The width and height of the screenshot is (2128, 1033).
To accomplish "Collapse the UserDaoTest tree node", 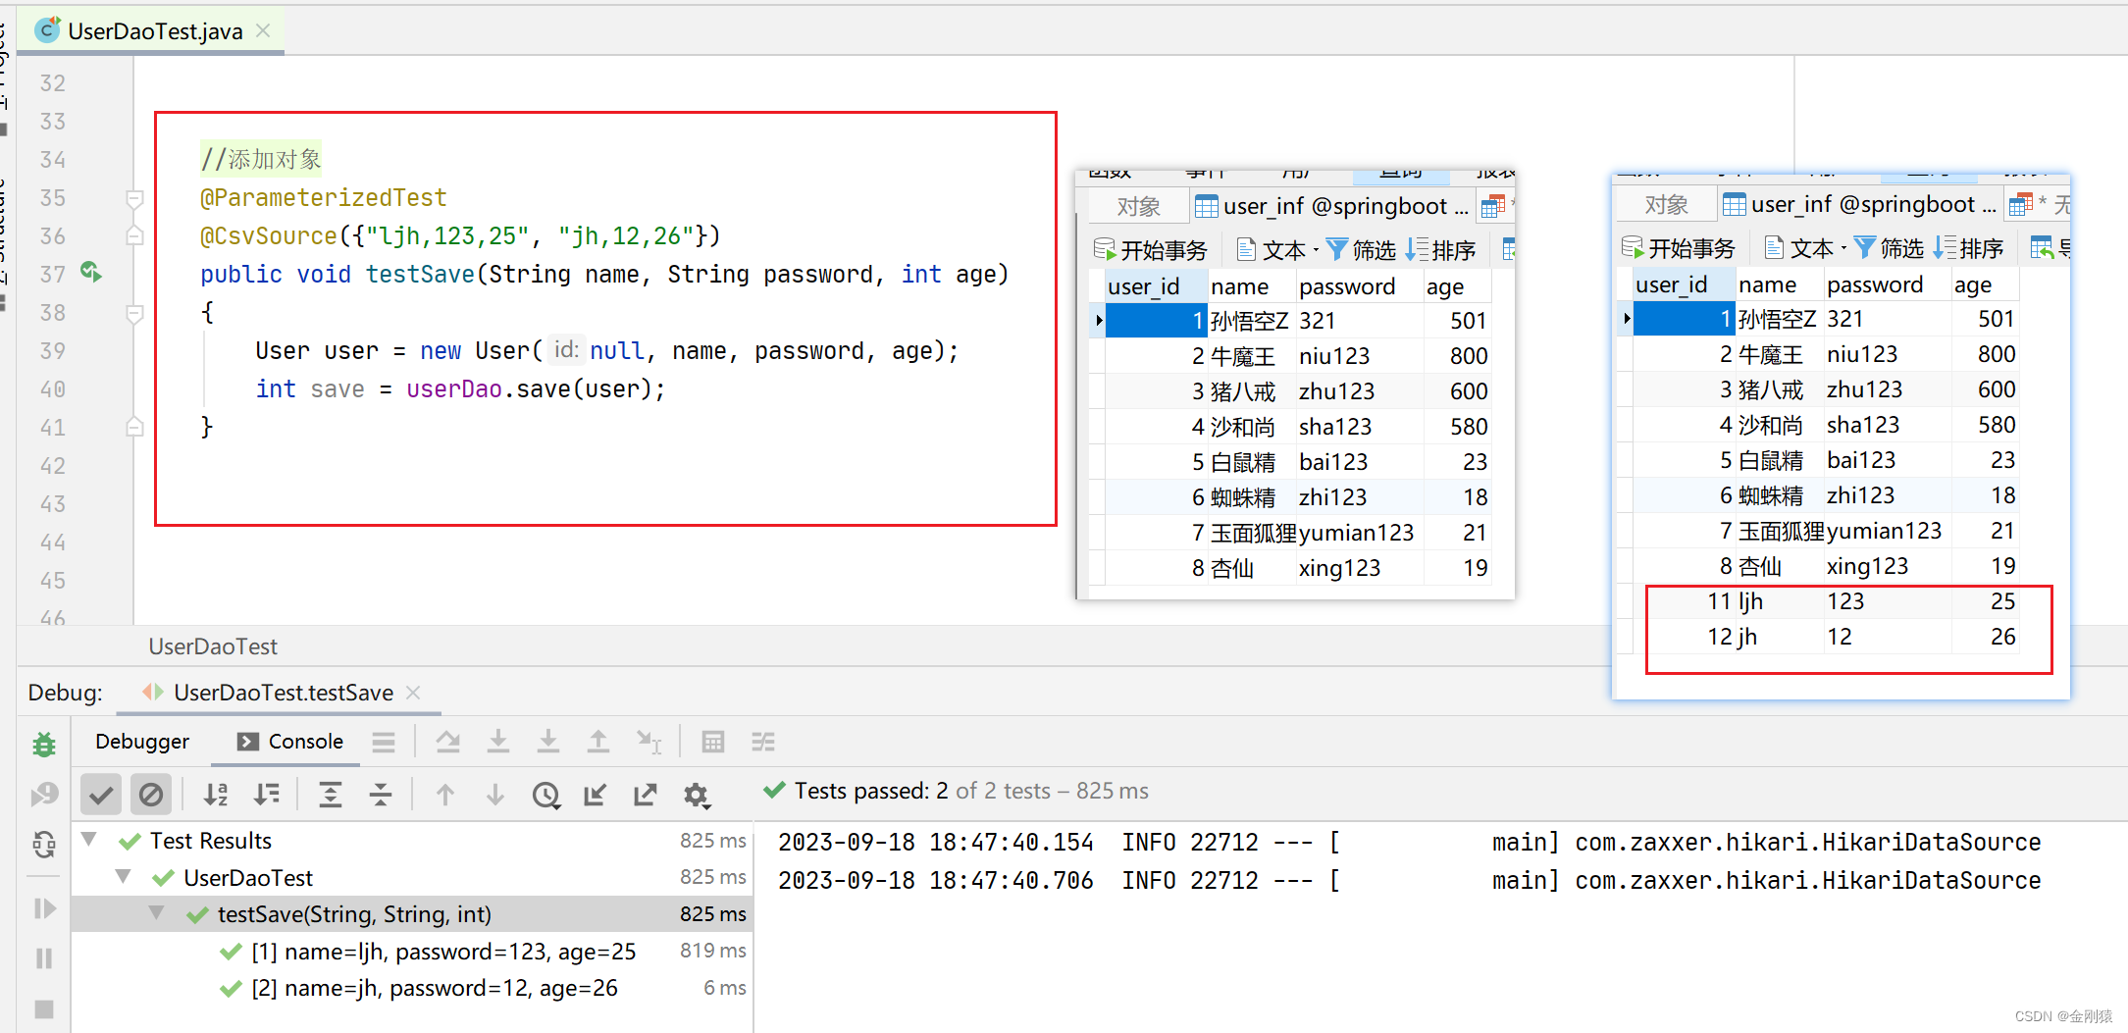I will point(123,876).
